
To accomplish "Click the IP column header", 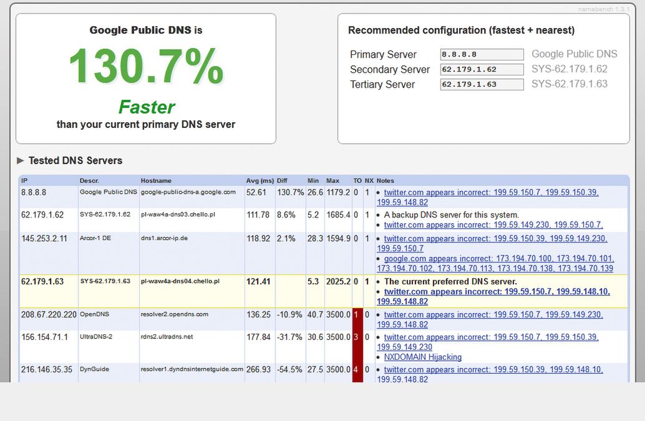I will pos(24,180).
